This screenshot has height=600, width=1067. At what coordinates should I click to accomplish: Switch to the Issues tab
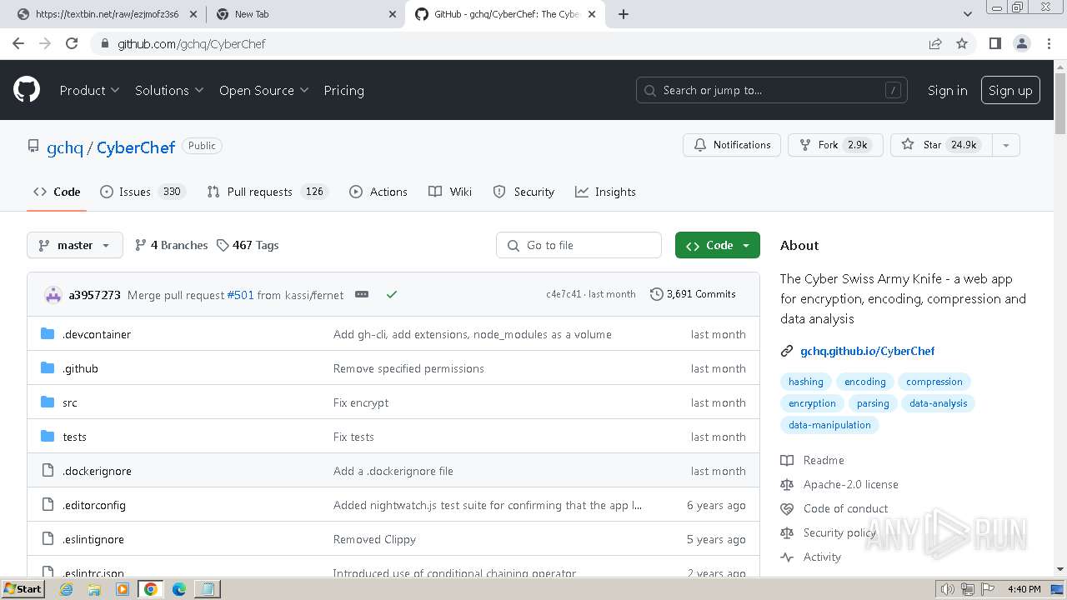click(142, 192)
